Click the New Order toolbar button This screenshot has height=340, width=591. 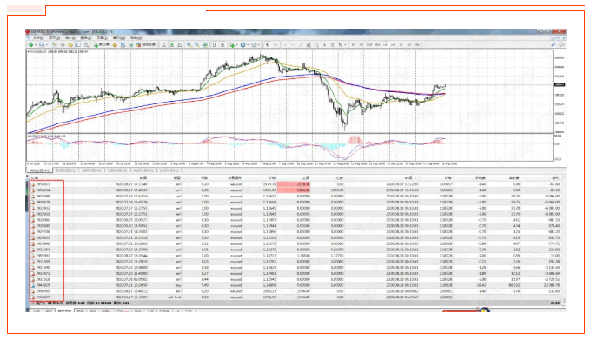pyautogui.click(x=102, y=44)
